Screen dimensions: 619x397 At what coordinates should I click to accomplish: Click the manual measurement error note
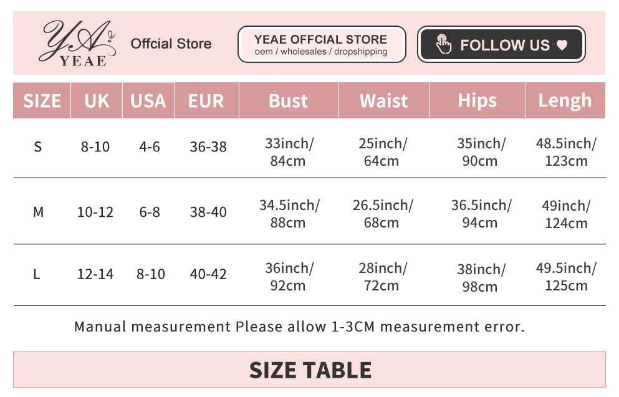[x=299, y=327]
